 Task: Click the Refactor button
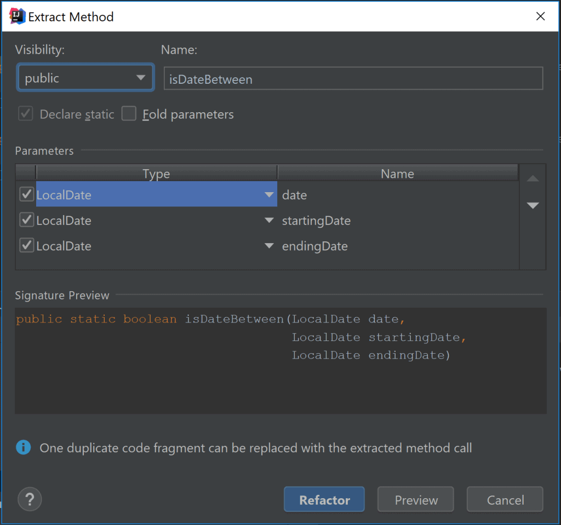[x=324, y=499]
